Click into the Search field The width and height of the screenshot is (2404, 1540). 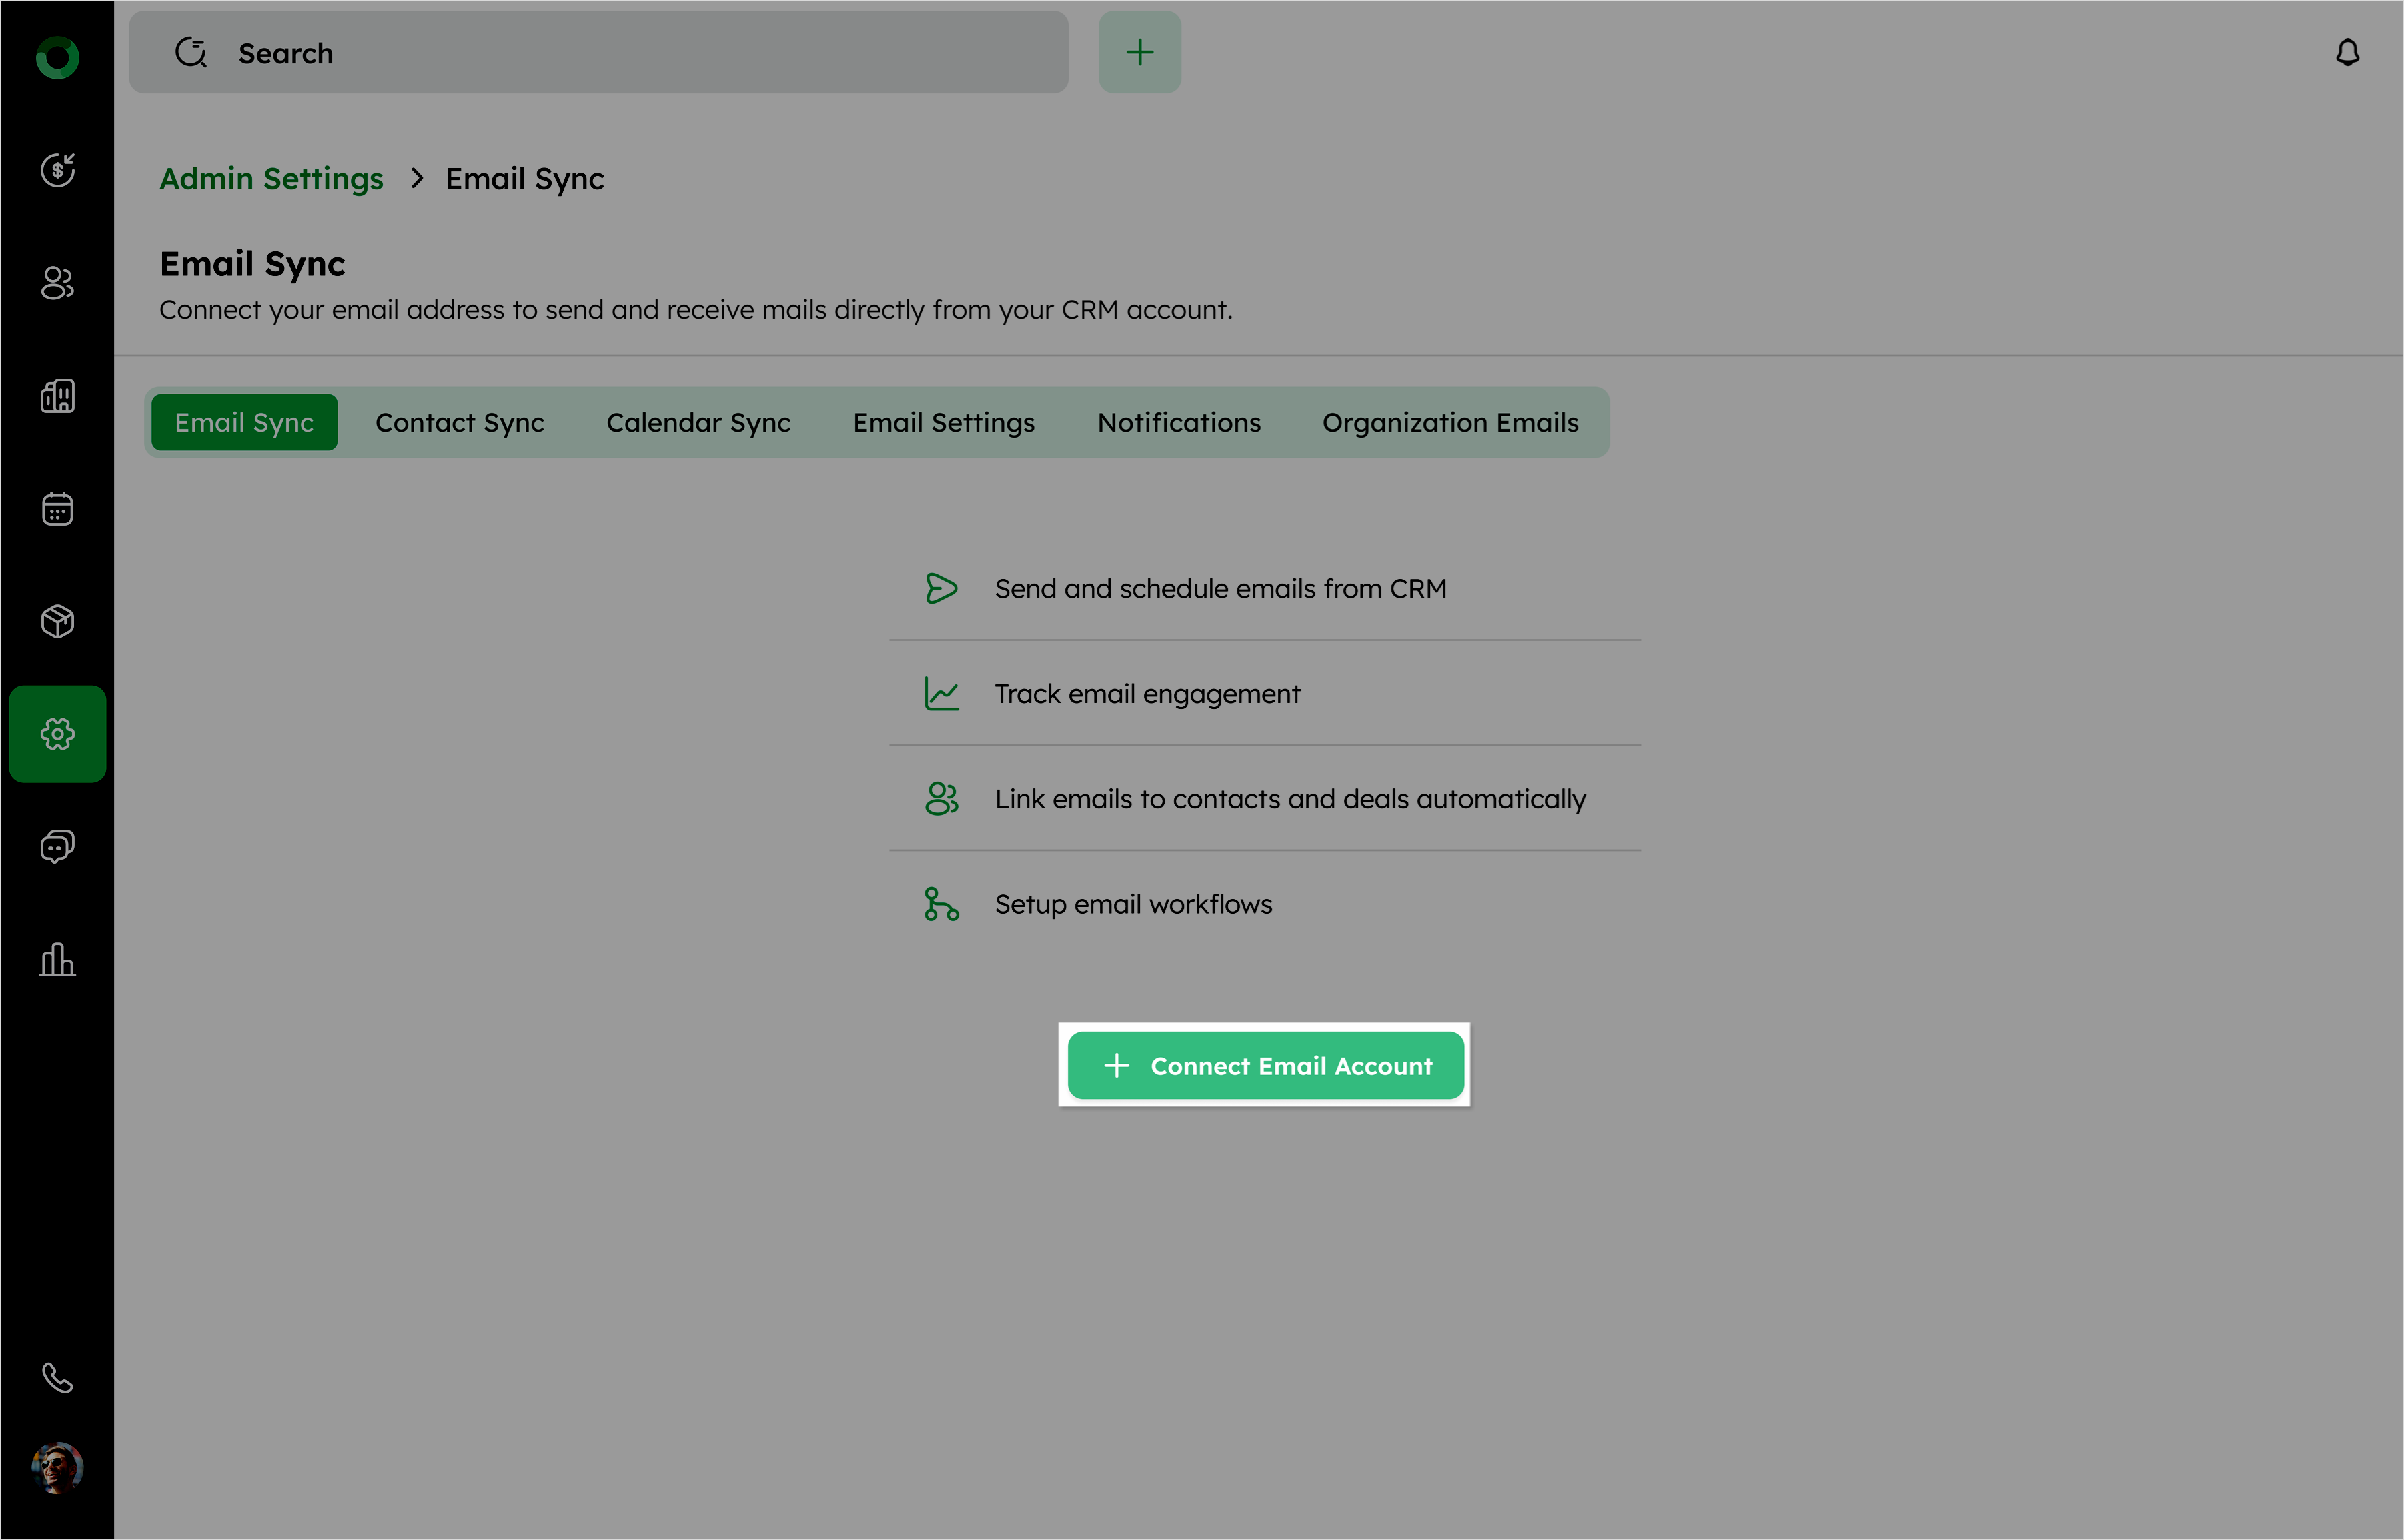click(x=600, y=53)
